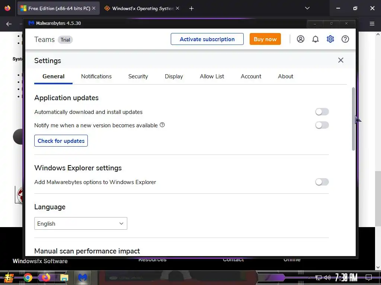Open the Firefox list all tabs chevron
The image size is (381, 285).
pos(307,8)
